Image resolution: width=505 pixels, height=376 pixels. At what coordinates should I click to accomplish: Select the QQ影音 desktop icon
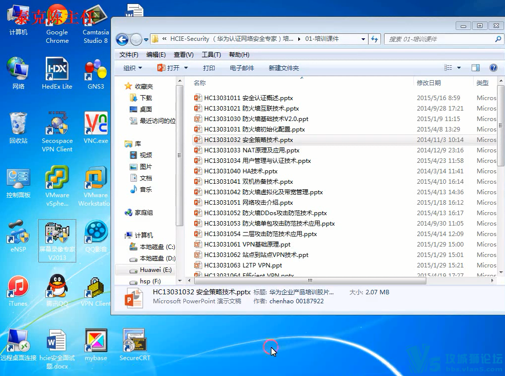[x=96, y=236]
